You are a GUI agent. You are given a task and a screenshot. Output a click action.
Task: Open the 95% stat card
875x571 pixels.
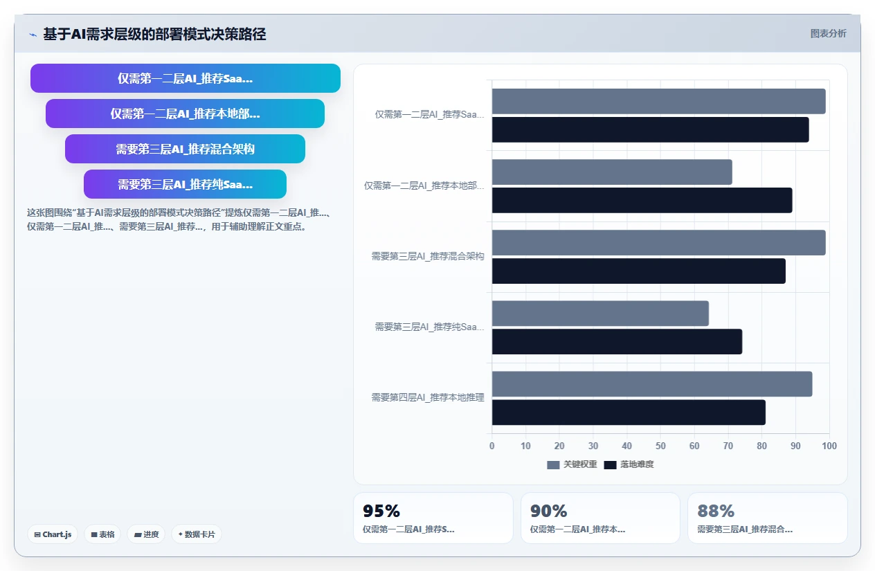tap(433, 518)
